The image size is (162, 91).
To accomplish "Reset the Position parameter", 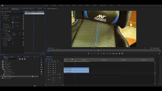I will point(23,17).
